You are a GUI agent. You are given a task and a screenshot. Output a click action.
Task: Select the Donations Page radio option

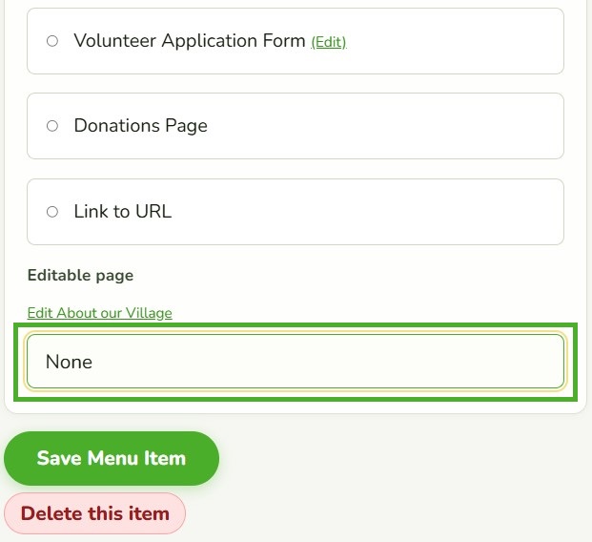coord(52,126)
